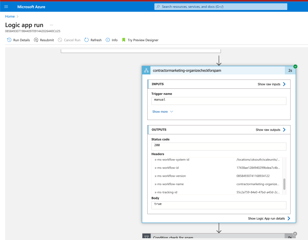Click the green Try Preview Designer bookmark icon

123,40
